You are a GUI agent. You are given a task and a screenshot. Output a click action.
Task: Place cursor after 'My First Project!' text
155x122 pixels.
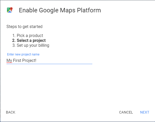click(36, 60)
